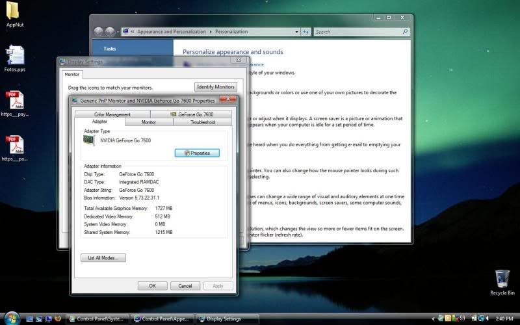
Task: Switch to the Monitor tab in Properties dialog
Action: pyautogui.click(x=149, y=122)
